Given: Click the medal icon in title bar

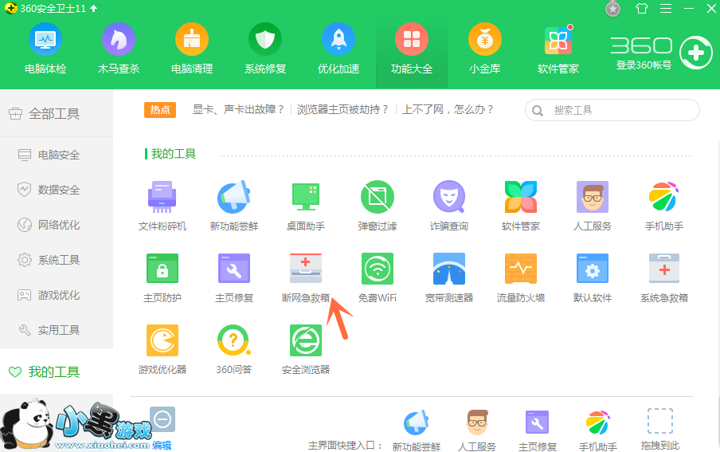Looking at the screenshot, I should [x=612, y=9].
